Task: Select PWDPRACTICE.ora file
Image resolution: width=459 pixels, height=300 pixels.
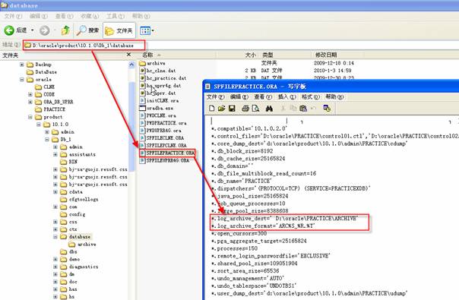Action: tap(163, 123)
